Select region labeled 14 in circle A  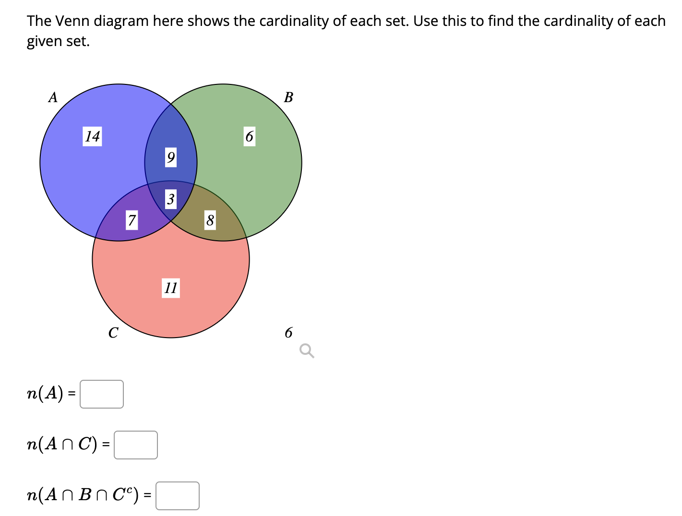click(92, 137)
